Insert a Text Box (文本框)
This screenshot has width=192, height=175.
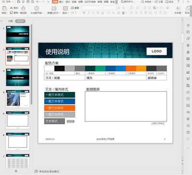pyautogui.click(x=178, y=10)
